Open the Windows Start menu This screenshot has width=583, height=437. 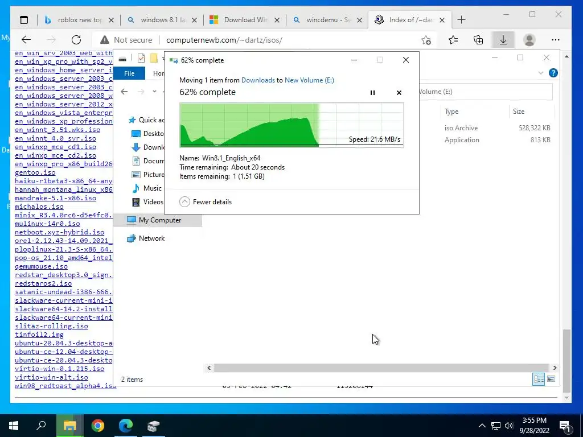(x=14, y=426)
